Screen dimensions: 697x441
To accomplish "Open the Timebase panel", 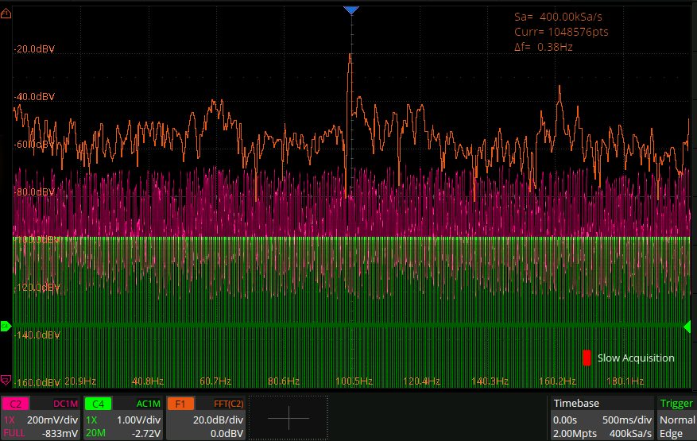I will (575, 404).
